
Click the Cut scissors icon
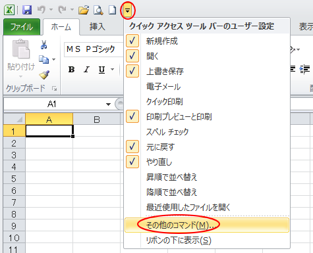43,45
